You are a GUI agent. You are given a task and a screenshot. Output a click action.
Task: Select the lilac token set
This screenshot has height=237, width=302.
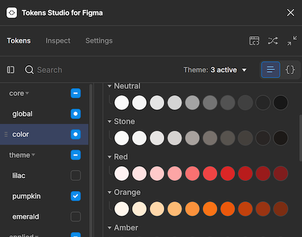(x=19, y=175)
